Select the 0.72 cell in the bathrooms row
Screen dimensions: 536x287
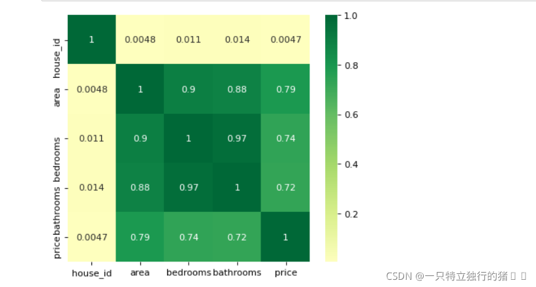pyautogui.click(x=285, y=188)
